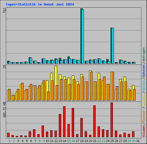The image size is (147, 144).
Task: Click the tallest red volume bar, day 25
Action: pyautogui.click(x=112, y=120)
